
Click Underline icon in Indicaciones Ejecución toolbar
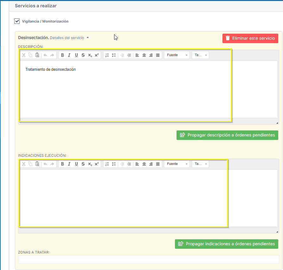click(x=76, y=164)
